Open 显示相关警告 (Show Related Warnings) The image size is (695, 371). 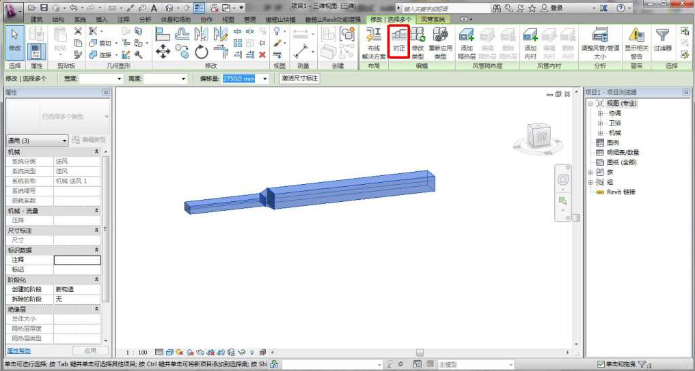pyautogui.click(x=636, y=37)
